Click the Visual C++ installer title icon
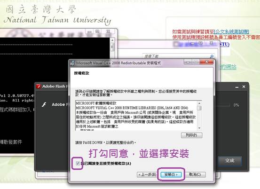 click(72, 63)
